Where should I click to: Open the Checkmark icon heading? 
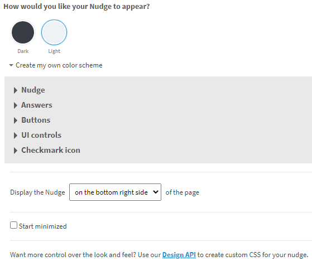(x=51, y=150)
